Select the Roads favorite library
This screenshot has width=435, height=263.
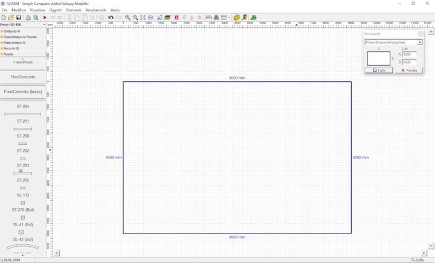point(8,54)
